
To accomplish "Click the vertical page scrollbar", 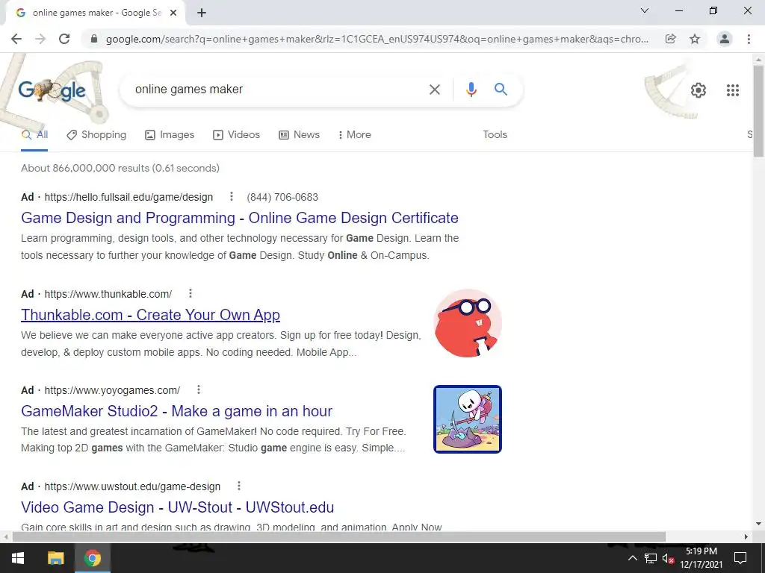I will (758, 111).
